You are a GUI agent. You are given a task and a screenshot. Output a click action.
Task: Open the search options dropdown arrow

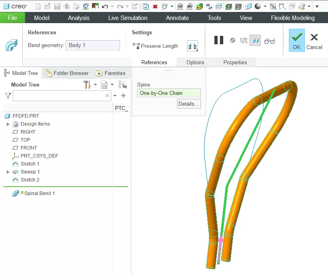coord(115,96)
